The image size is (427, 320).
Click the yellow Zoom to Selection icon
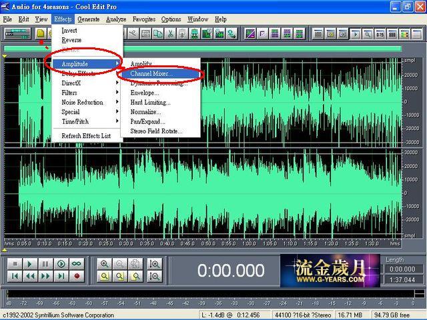(x=104, y=277)
